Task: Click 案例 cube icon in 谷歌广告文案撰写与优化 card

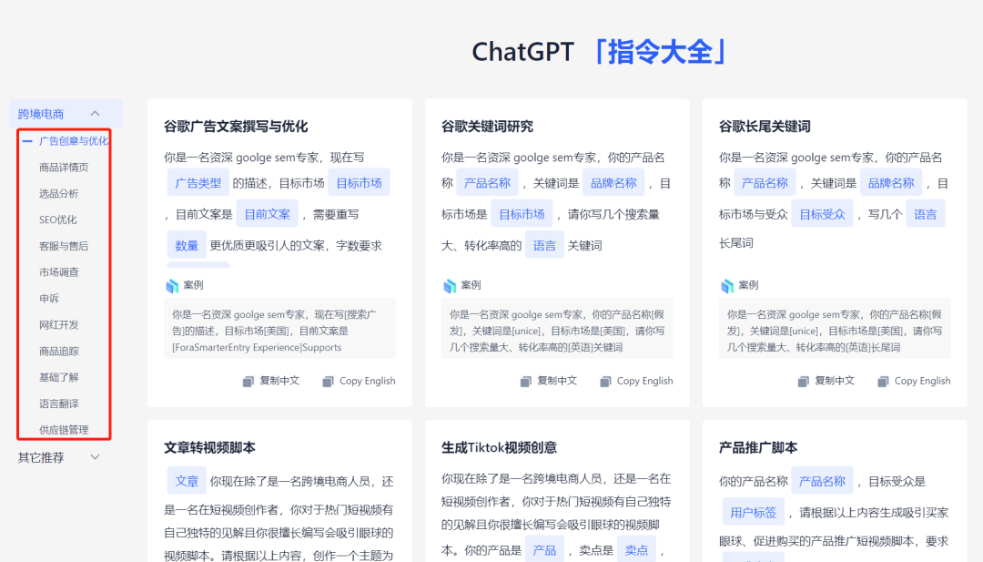Action: 172,285
